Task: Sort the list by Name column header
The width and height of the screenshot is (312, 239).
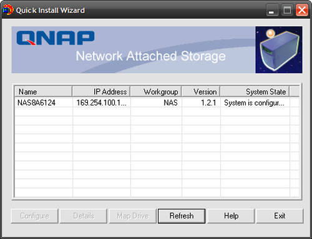Action: 44,92
